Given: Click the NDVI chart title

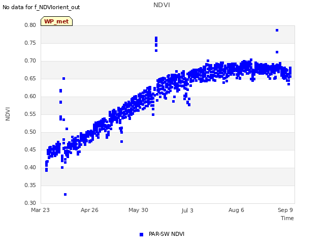Looking at the screenshot, I should tap(161, 5).
